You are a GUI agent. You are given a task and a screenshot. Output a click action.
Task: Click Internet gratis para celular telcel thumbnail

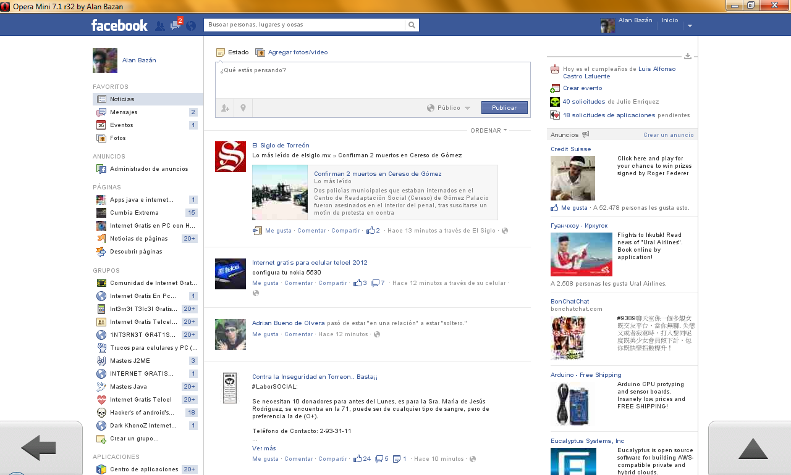230,274
